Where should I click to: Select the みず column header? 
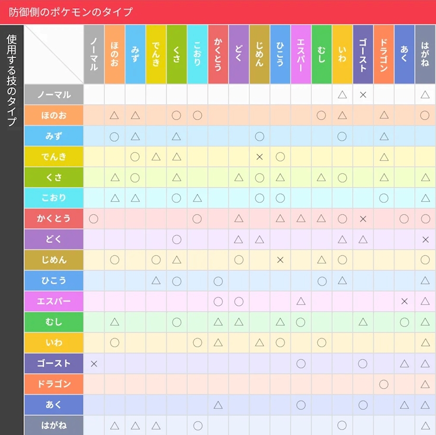pyautogui.click(x=135, y=54)
